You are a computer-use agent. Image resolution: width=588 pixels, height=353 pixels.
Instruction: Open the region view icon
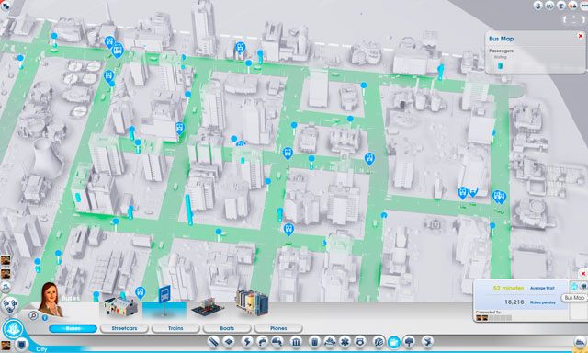pos(10,306)
